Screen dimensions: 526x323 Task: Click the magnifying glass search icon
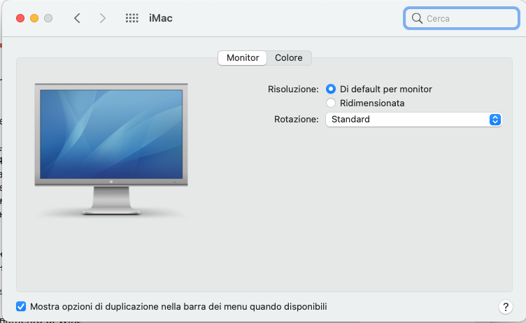417,18
